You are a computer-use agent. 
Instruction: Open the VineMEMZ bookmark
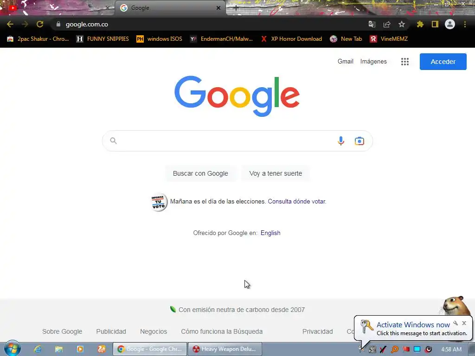[389, 39]
